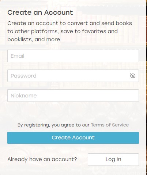The image size is (147, 175).
Task: Click the "Create an Account" heading
Action: (x=40, y=12)
